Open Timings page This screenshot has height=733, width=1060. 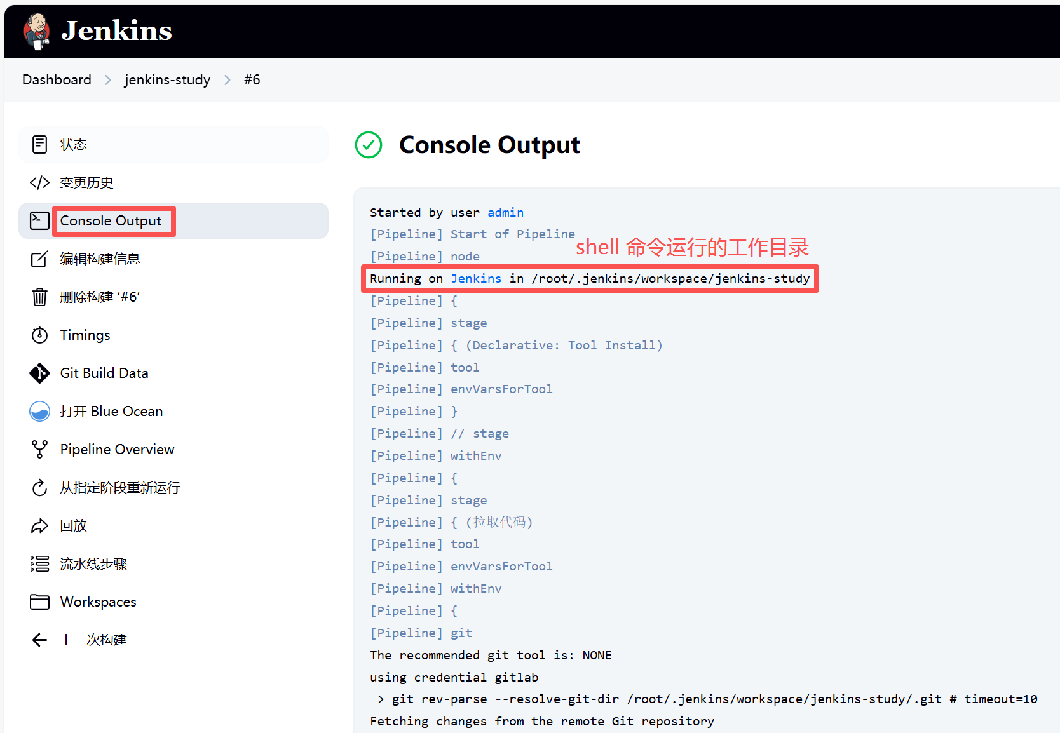pyautogui.click(x=173, y=335)
